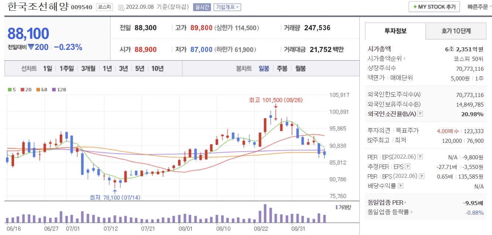Click the 최고 101,500 (08/26) chart marker

275,100
